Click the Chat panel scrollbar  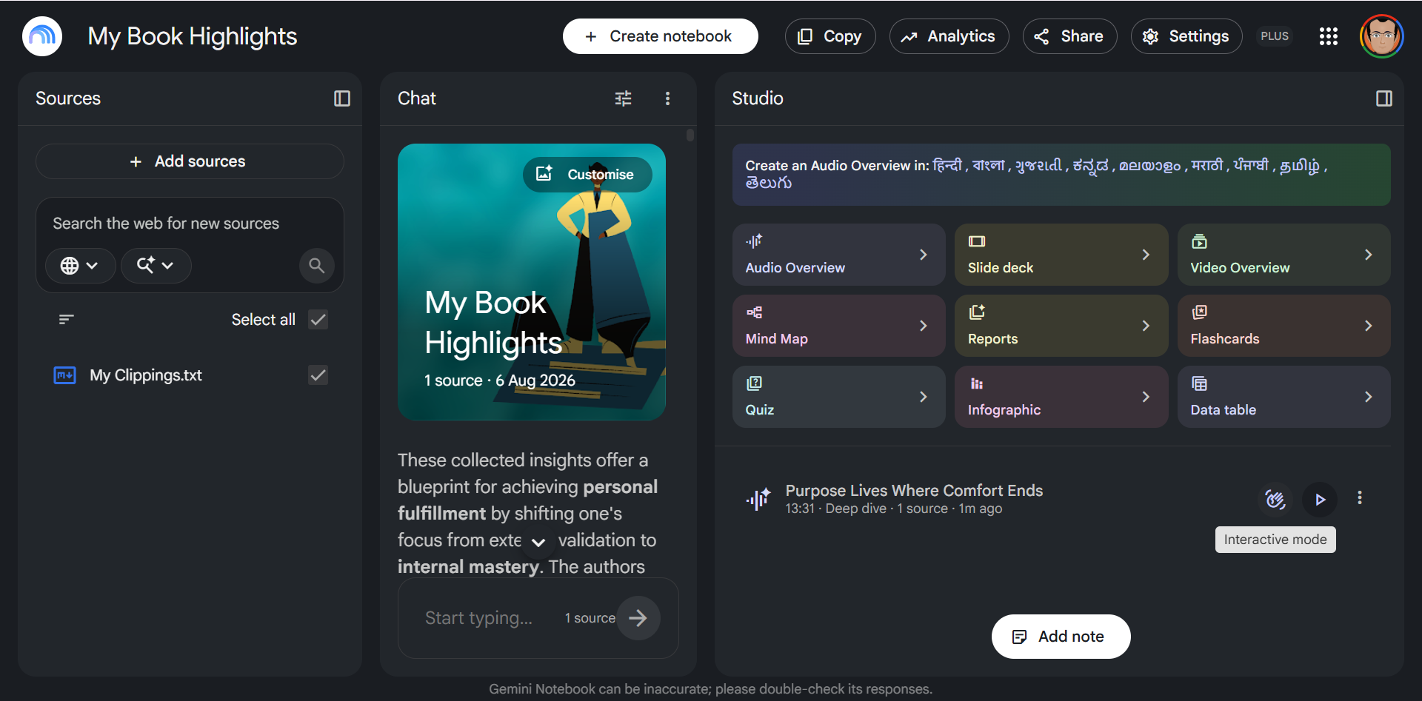pos(690,135)
